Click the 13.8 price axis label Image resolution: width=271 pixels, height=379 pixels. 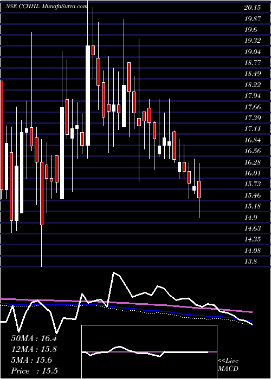tap(250, 262)
